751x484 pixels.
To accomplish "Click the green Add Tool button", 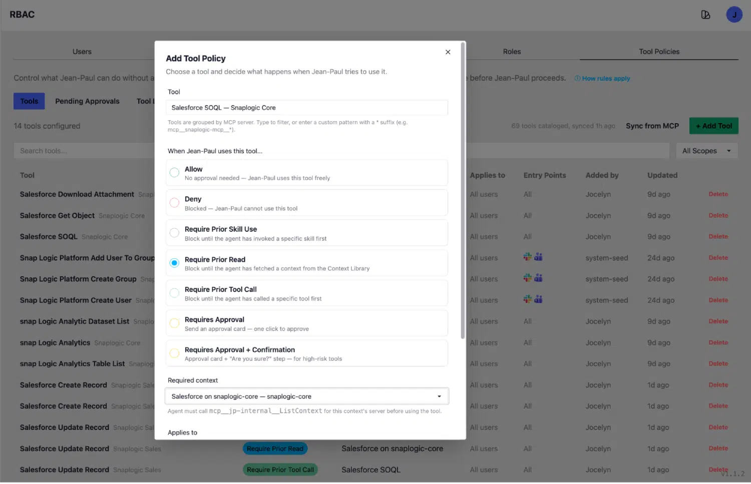I will [x=713, y=126].
